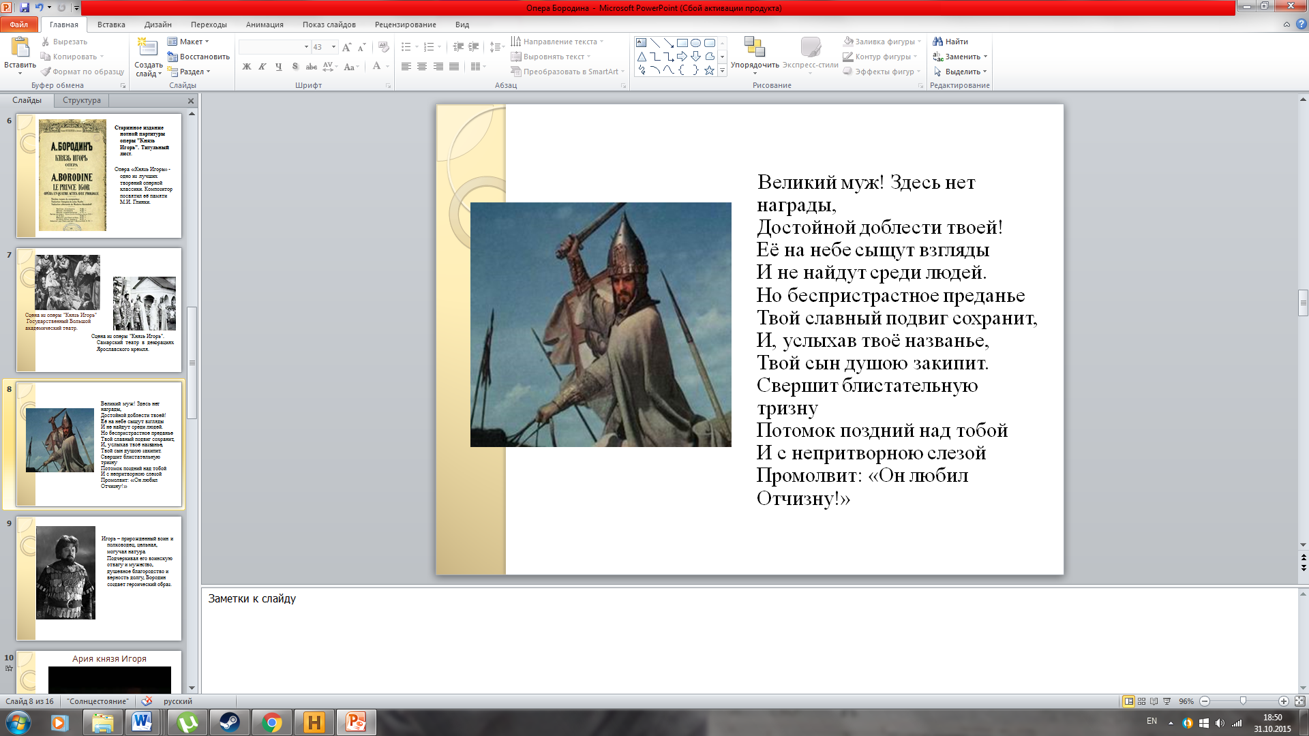Open the font name combo box dropdown

pos(306,47)
